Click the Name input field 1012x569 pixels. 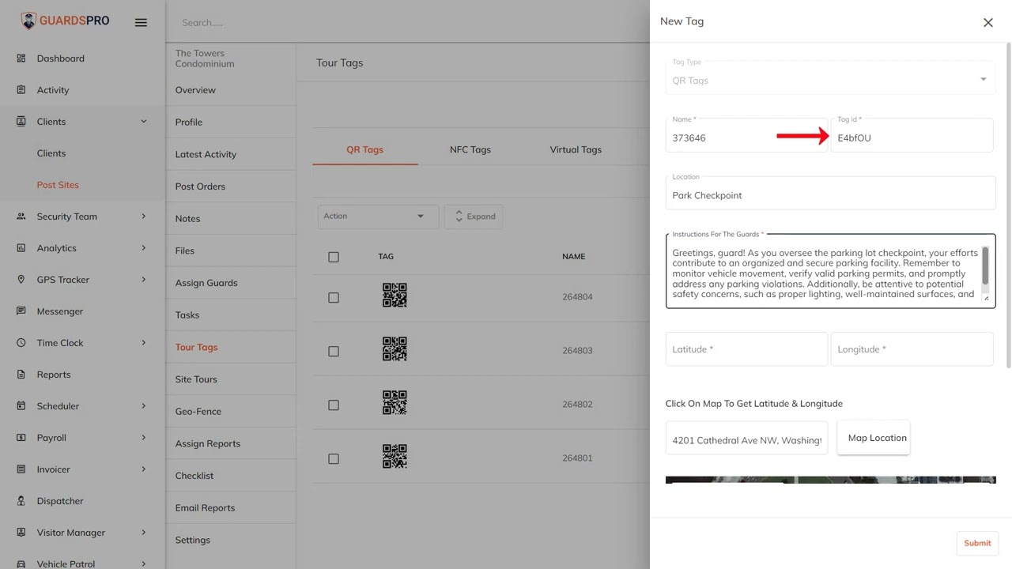pos(746,135)
